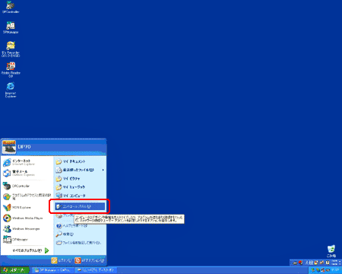Click the 般 conversion mode on language bar
The height and width of the screenshot is (274, 342).
[x=312, y=263]
